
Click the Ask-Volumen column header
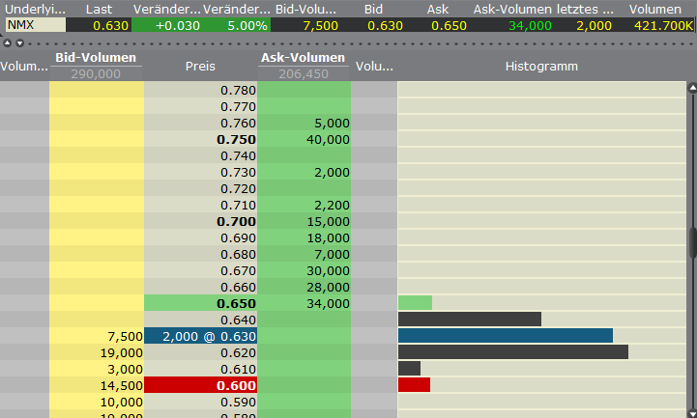[303, 59]
